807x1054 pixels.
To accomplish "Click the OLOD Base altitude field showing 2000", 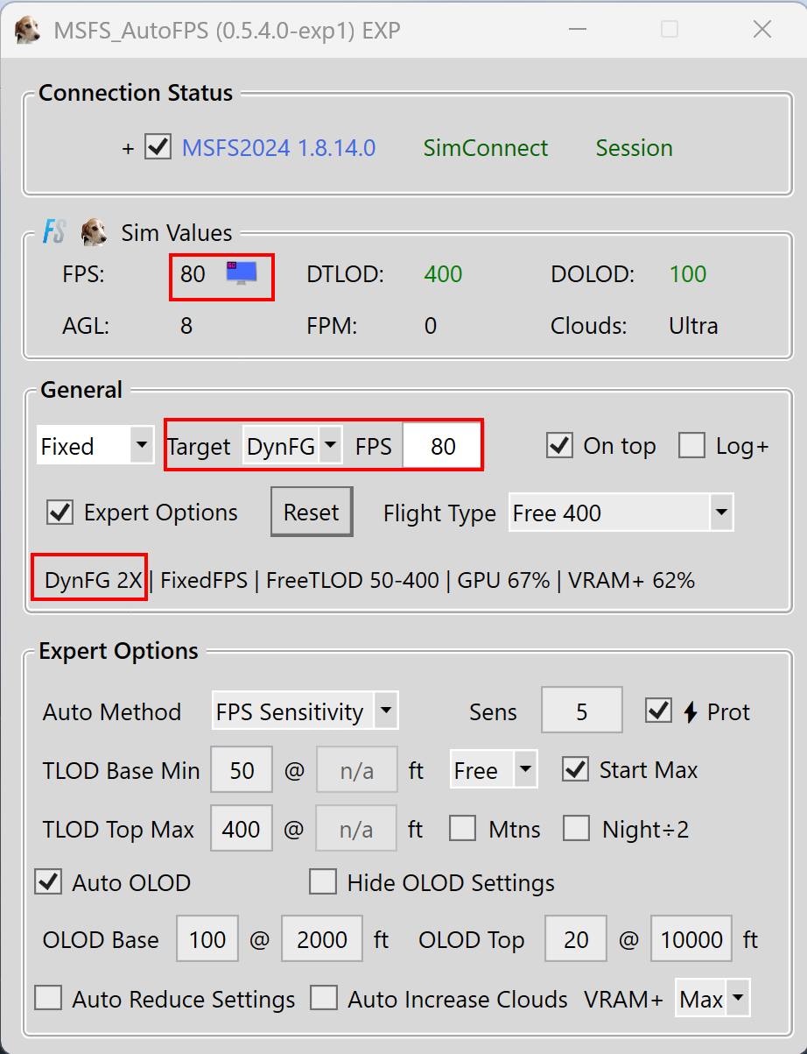I will 322,939.
